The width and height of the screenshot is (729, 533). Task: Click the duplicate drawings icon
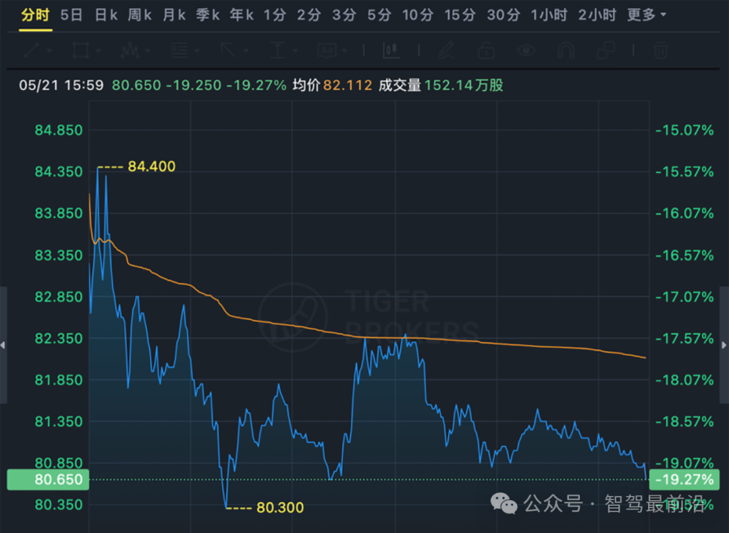pyautogui.click(x=606, y=51)
